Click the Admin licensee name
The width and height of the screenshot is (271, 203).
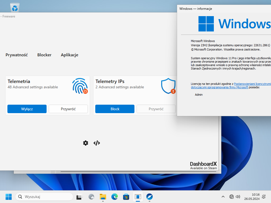pos(199,95)
